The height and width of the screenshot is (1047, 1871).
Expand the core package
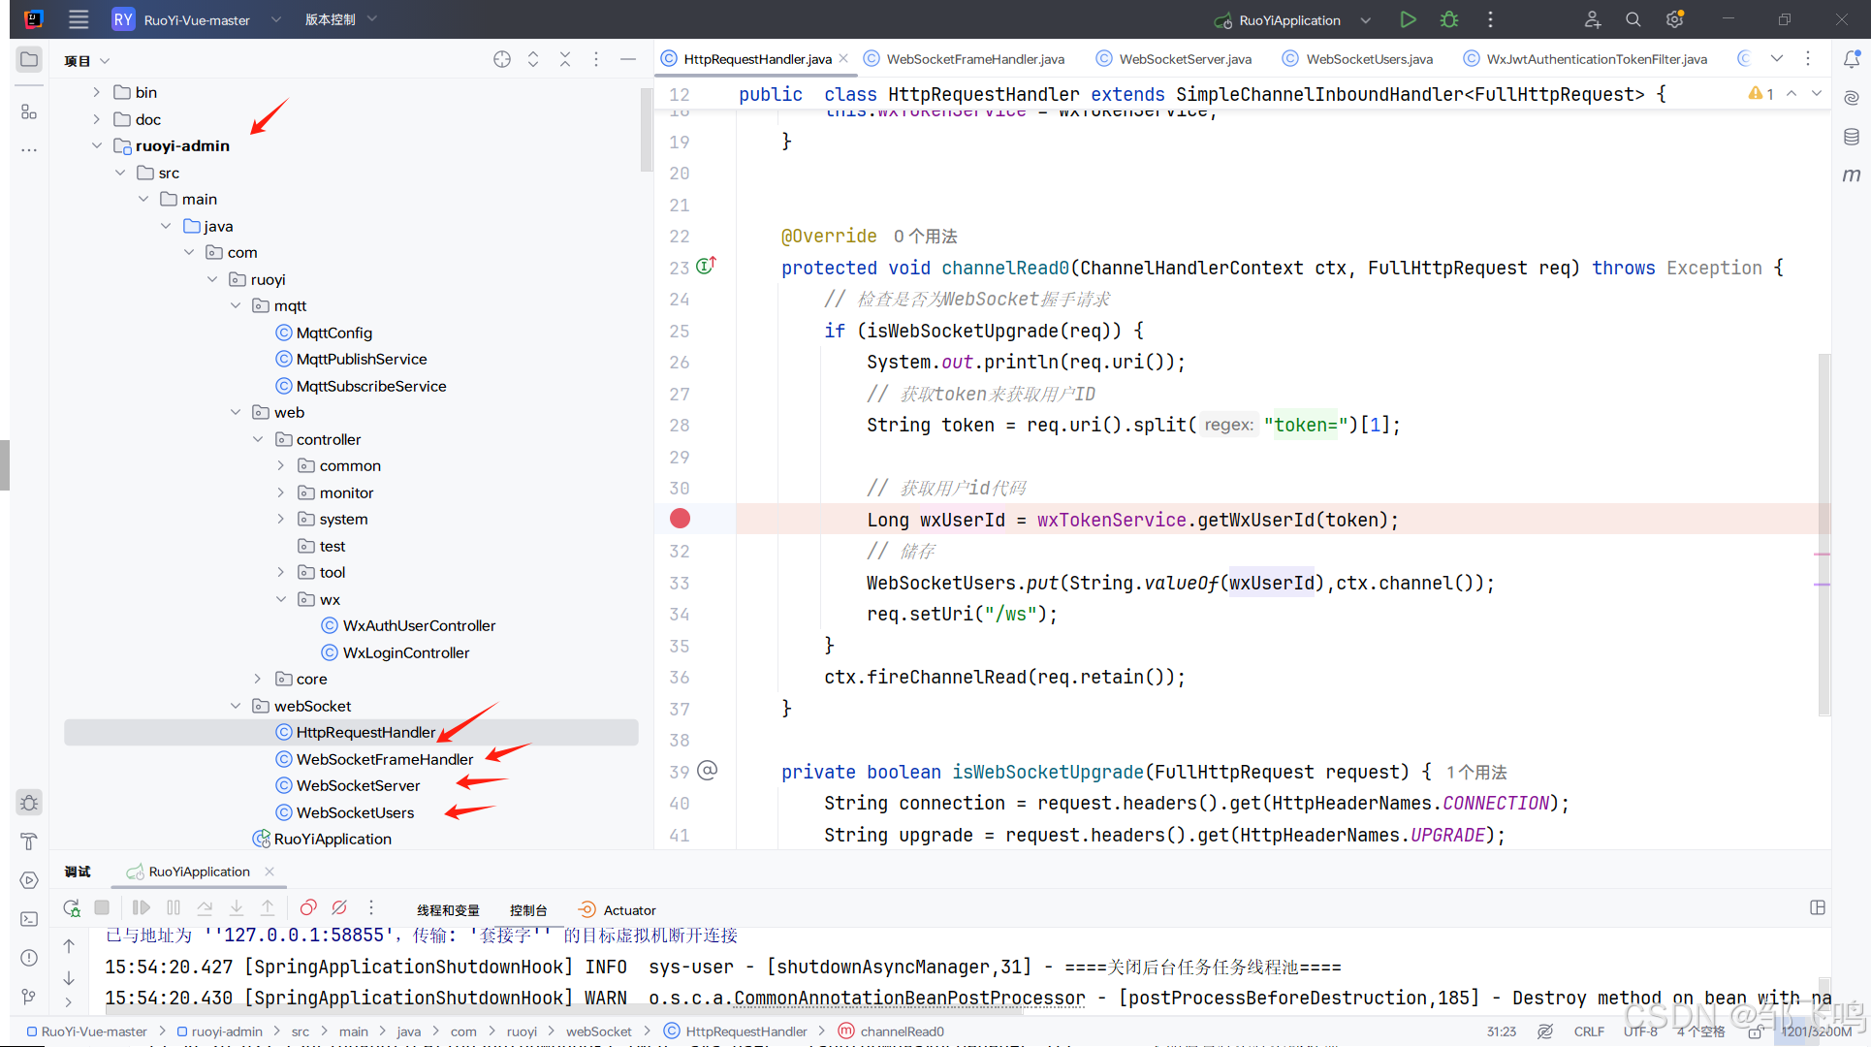[258, 679]
